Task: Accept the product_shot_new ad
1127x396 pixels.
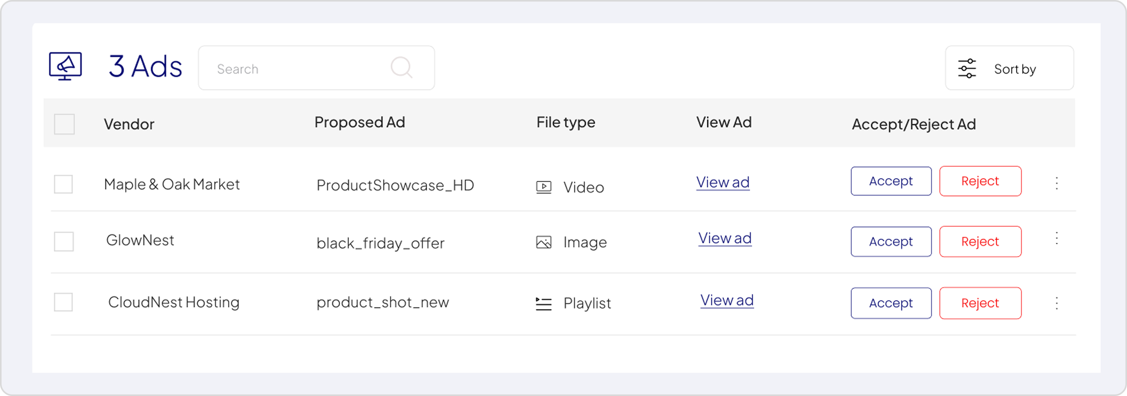Action: (891, 303)
